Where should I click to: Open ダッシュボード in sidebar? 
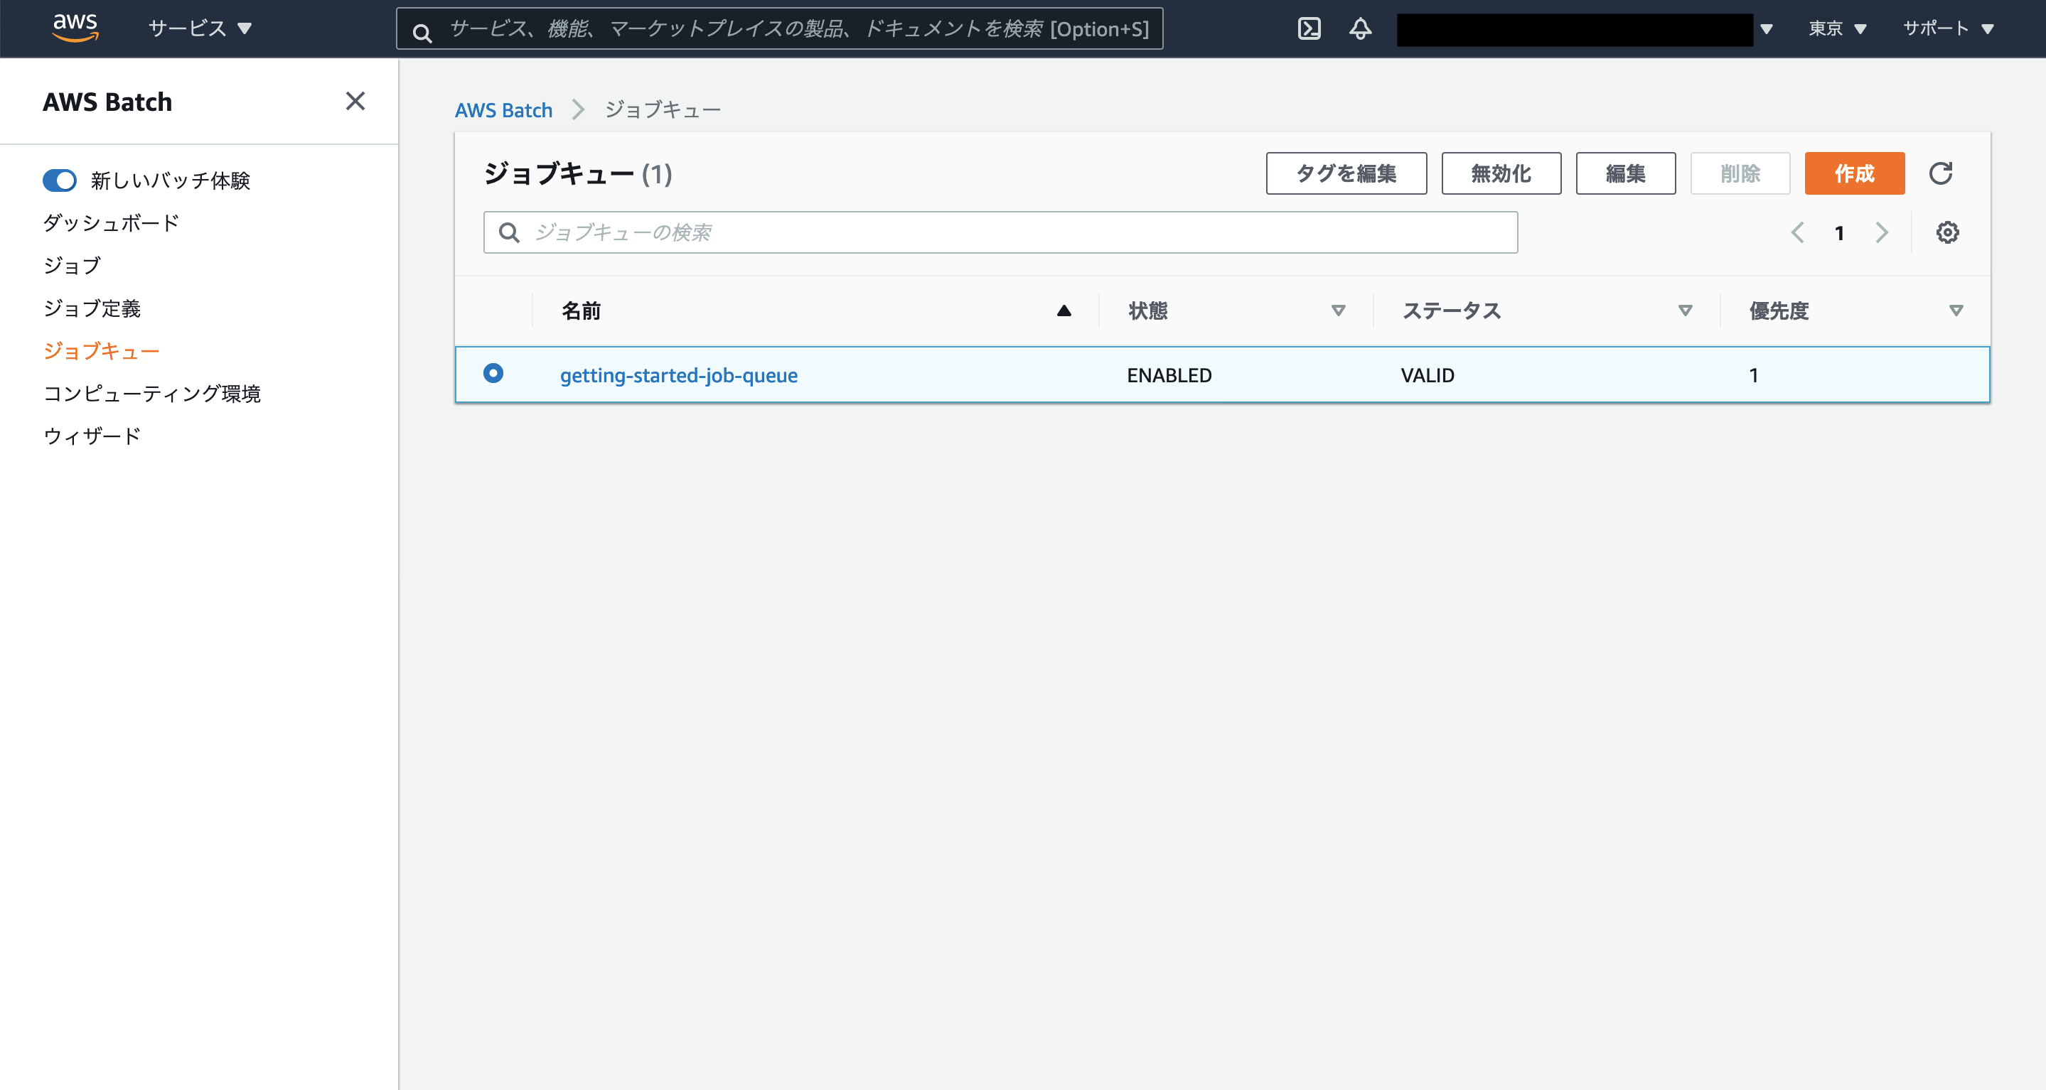click(111, 223)
